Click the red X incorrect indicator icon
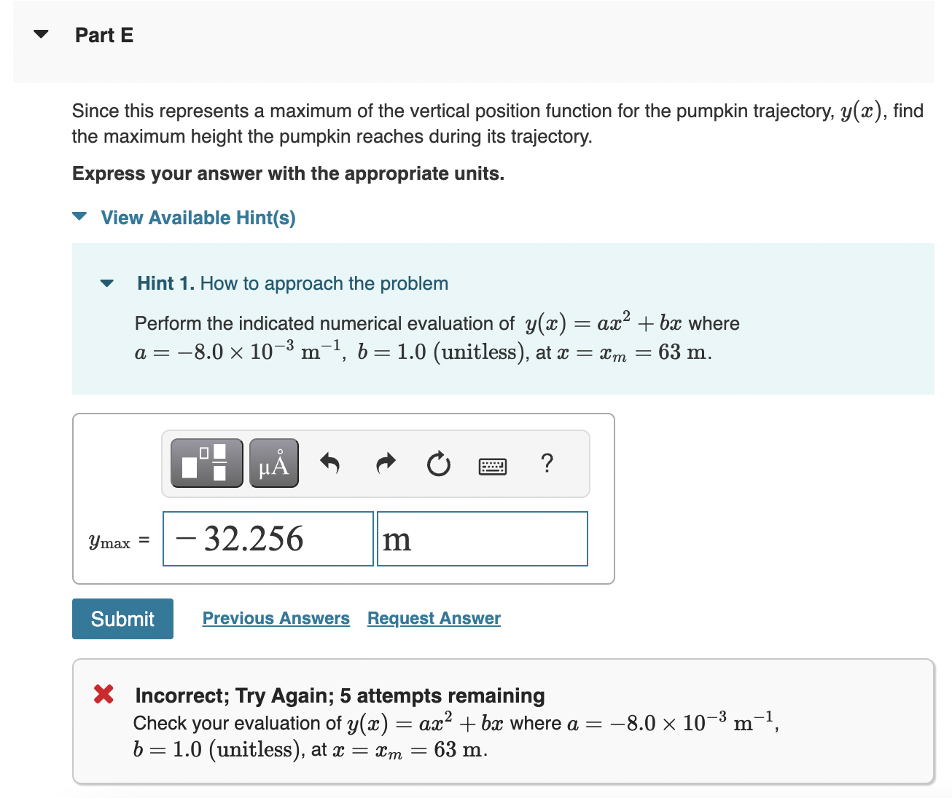The image size is (952, 798). click(103, 694)
